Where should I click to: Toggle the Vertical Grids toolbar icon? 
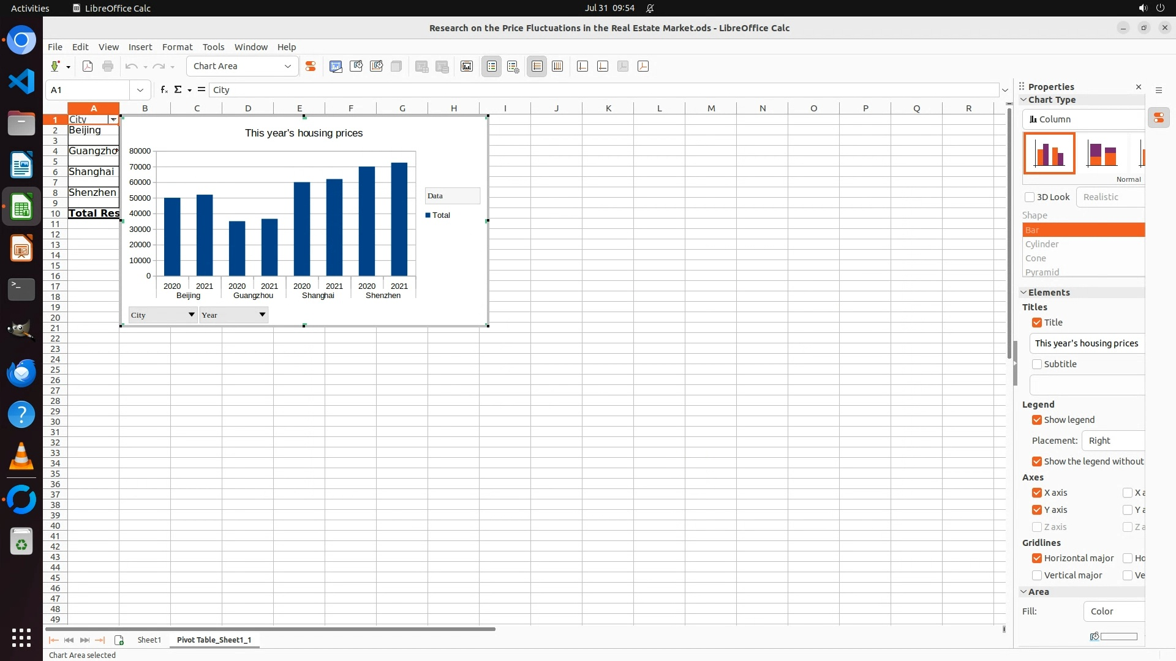coord(557,67)
